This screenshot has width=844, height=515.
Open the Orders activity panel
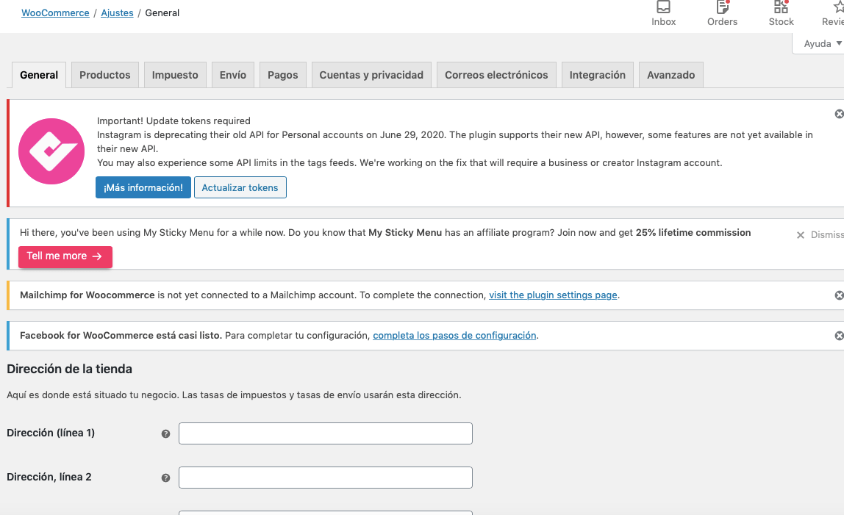point(722,14)
